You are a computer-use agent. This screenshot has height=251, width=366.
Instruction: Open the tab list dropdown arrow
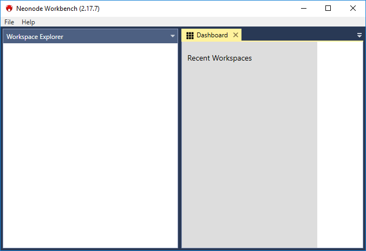pyautogui.click(x=360, y=35)
